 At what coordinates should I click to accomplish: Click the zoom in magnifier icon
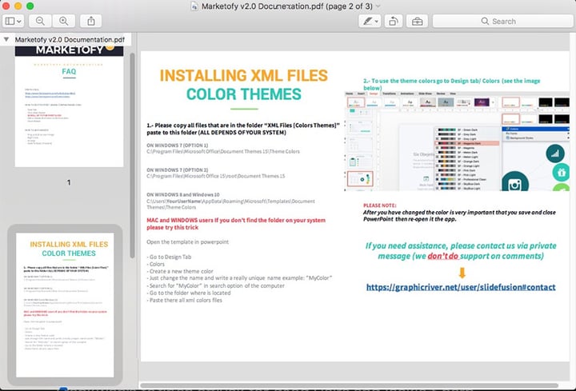[64, 22]
